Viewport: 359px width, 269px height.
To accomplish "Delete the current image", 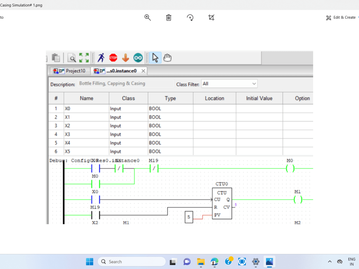I will (x=168, y=17).
